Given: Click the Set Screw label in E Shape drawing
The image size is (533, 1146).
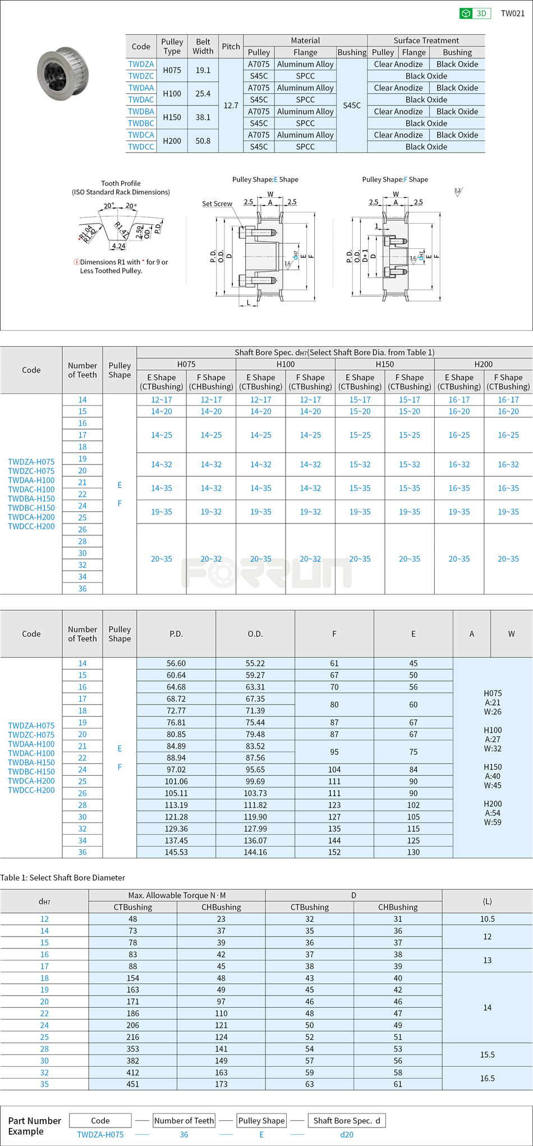Looking at the screenshot, I should 217,204.
